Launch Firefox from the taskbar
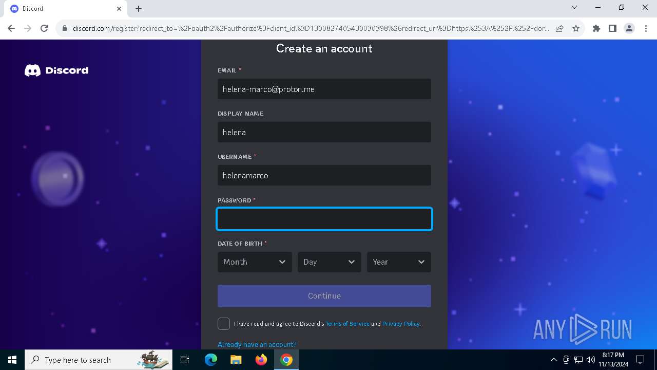This screenshot has height=370, width=657. [x=261, y=360]
